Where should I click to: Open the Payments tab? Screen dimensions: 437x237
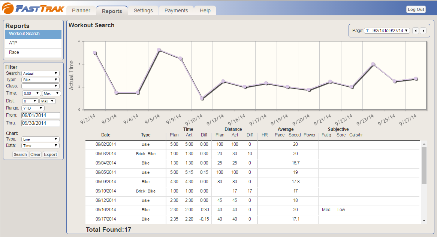(176, 10)
